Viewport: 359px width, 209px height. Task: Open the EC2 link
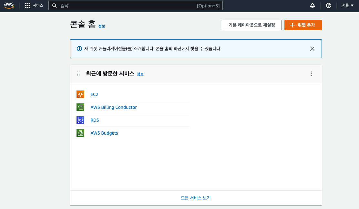tap(94, 94)
